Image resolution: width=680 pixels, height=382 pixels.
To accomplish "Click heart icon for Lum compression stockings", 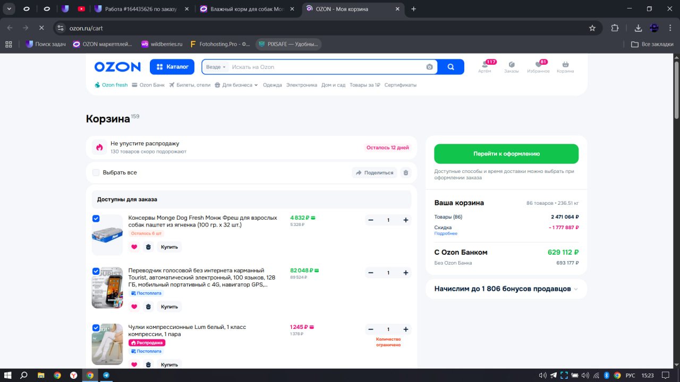I will coord(134,364).
